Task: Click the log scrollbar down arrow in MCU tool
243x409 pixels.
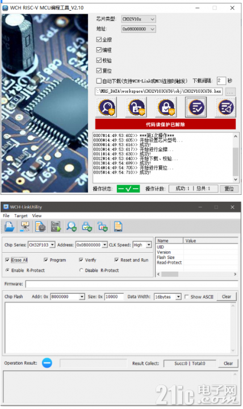Action: [236, 180]
